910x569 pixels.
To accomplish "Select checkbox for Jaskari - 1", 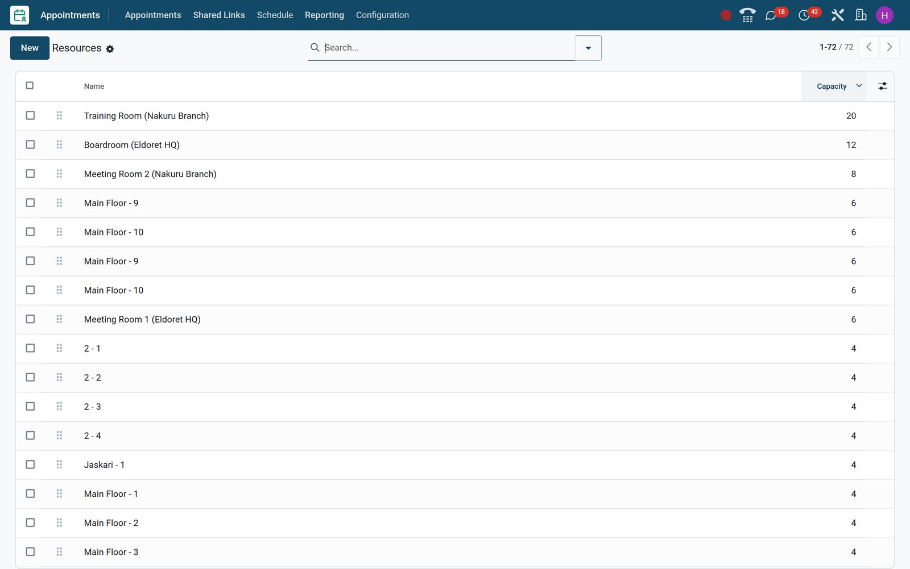I will pos(30,464).
